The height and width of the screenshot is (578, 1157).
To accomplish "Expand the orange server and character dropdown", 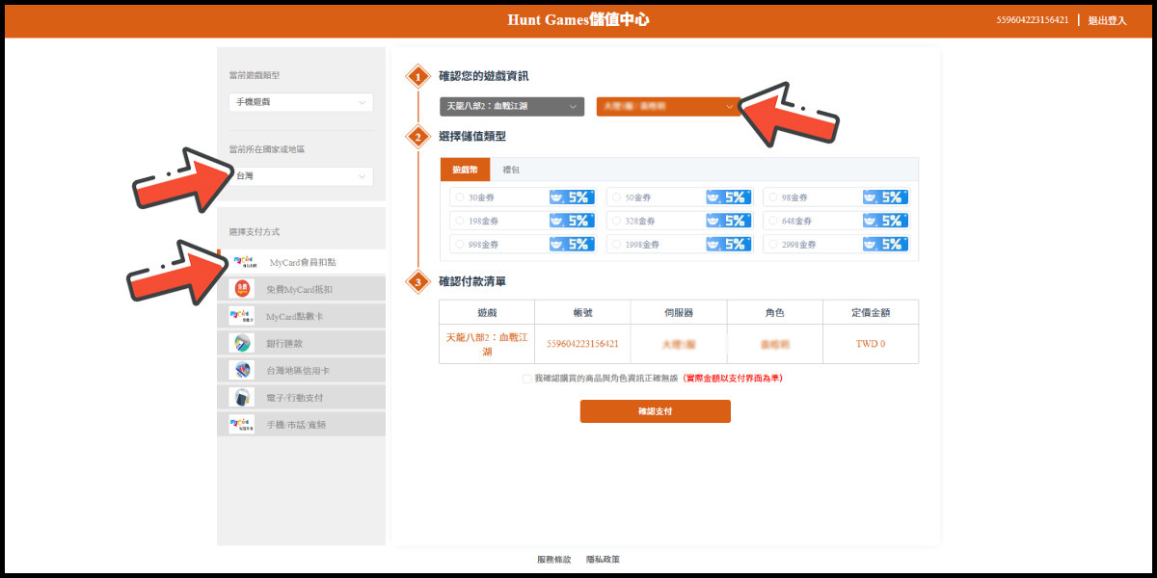I will click(x=667, y=106).
